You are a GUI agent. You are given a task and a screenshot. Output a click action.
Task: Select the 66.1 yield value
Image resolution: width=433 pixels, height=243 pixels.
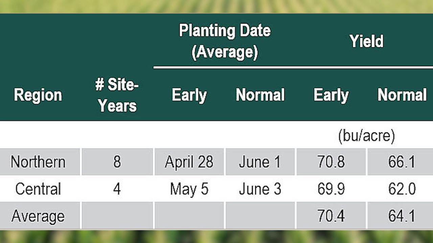pyautogui.click(x=402, y=162)
